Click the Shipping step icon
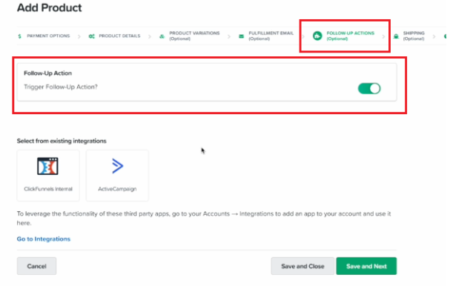Viewport: 450px width, 286px height. tap(396, 36)
